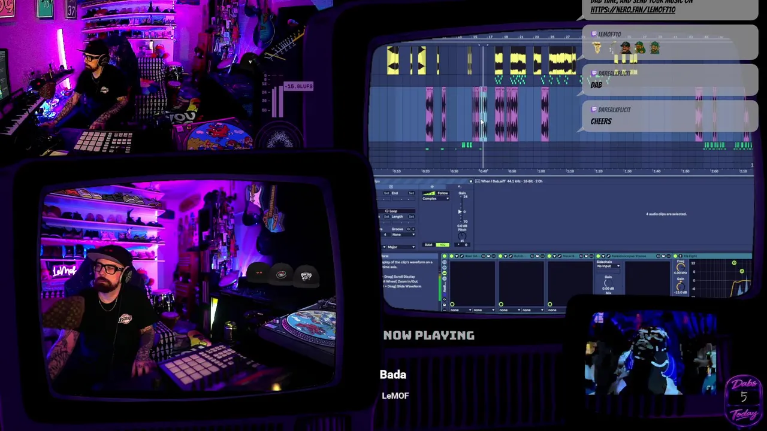Screen dimensions: 767x431
Task: Open the Major scale dropdown
Action: (x=401, y=247)
